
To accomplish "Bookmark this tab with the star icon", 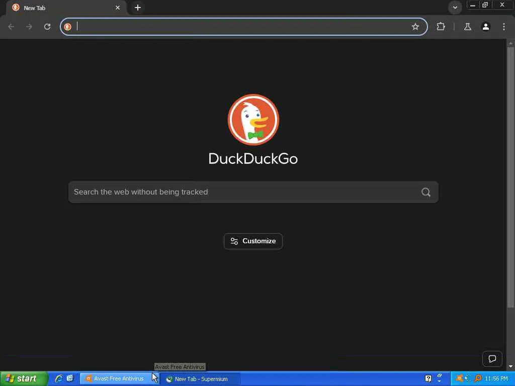I will [415, 27].
